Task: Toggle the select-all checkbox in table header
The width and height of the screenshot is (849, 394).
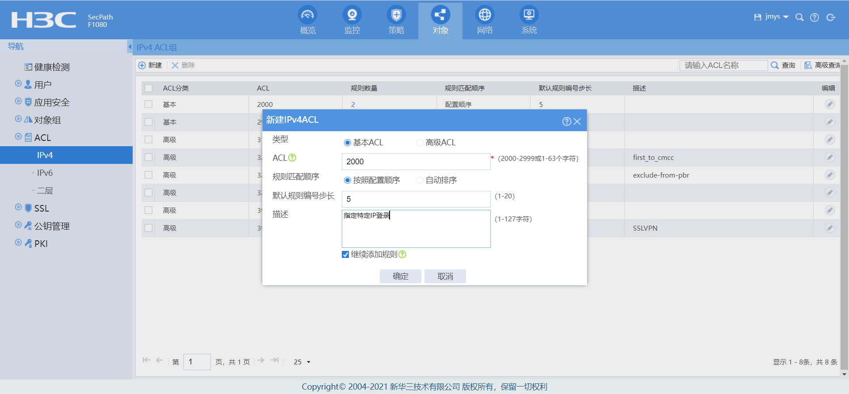Action: 149,88
